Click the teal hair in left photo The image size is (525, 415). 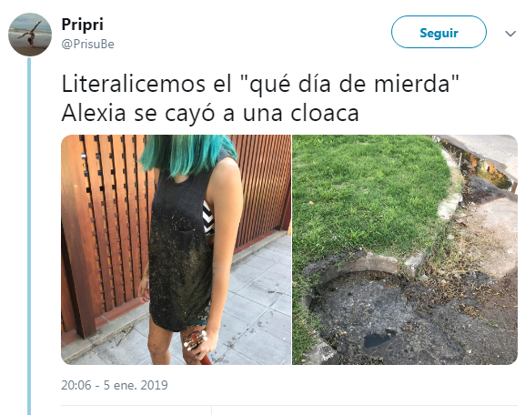click(187, 154)
